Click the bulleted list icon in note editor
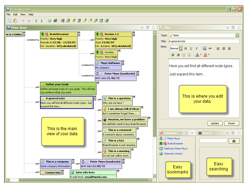244x183 pixels. pyautogui.click(x=184, y=55)
